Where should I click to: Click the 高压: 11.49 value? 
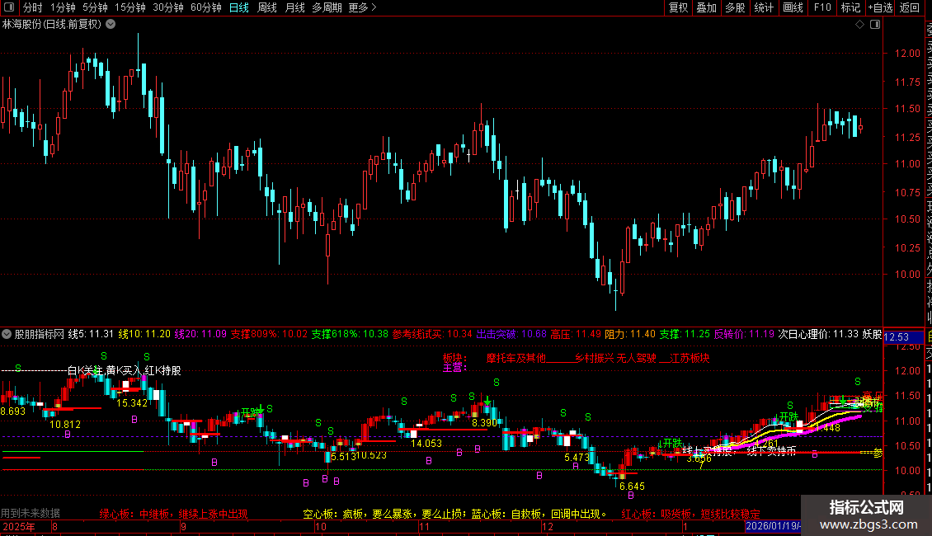pyautogui.click(x=576, y=334)
